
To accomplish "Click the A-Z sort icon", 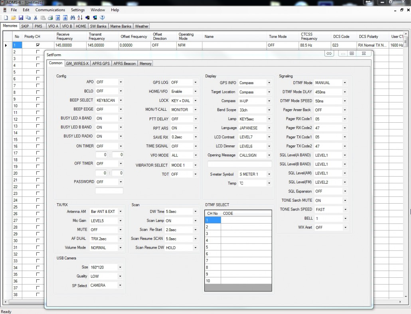I will (80, 18).
